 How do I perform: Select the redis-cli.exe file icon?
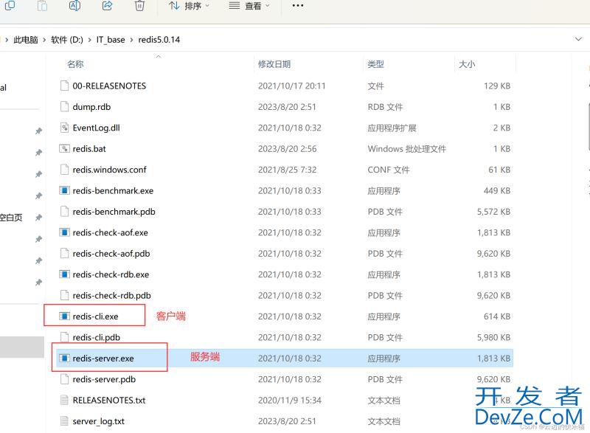click(64, 316)
